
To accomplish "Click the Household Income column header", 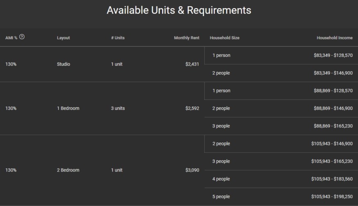I will click(334, 38).
